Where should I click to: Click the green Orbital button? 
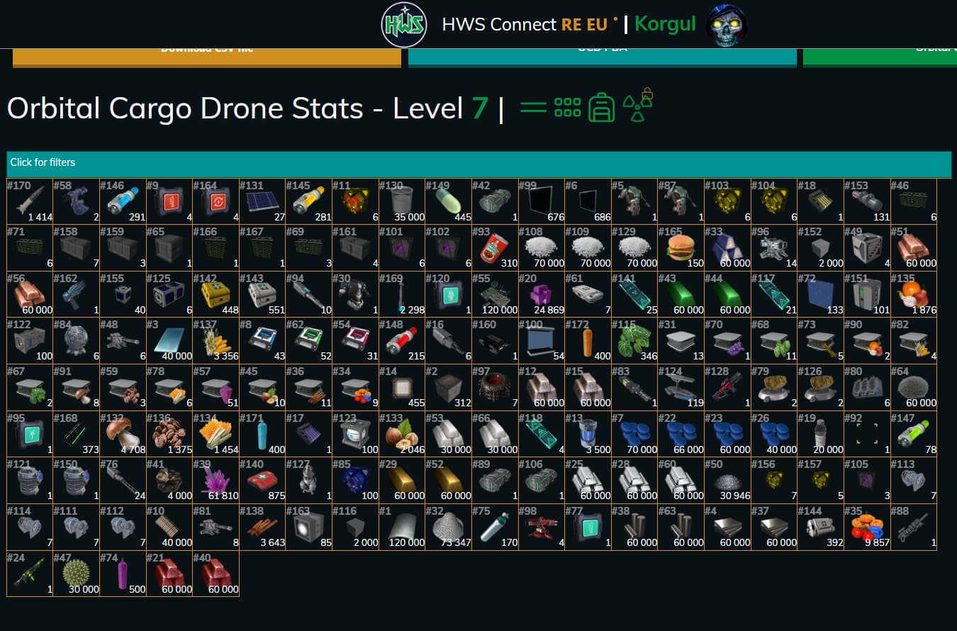click(x=880, y=56)
